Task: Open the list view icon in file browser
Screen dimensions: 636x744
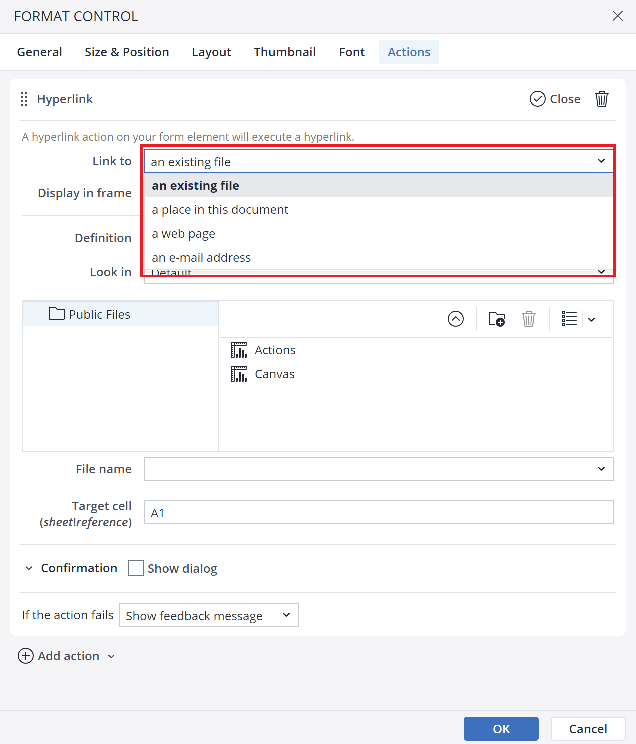Action: 569,319
